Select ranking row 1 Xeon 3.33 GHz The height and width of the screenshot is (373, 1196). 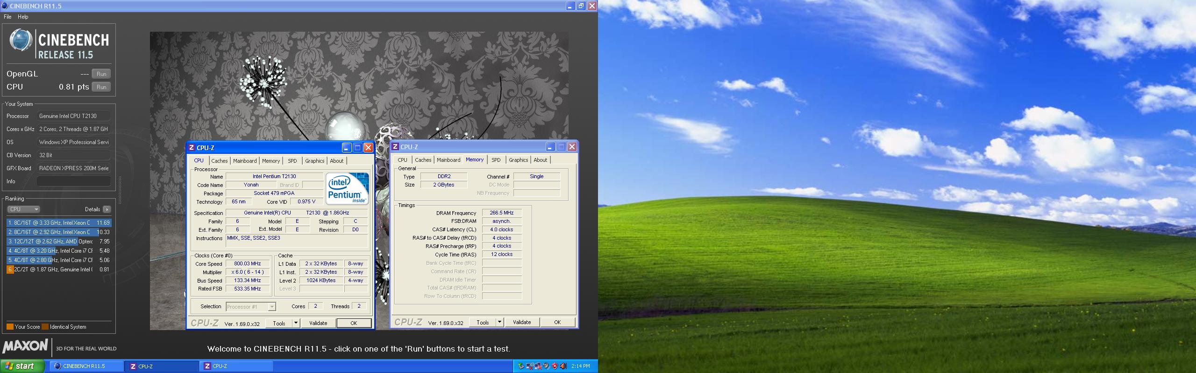(x=59, y=223)
